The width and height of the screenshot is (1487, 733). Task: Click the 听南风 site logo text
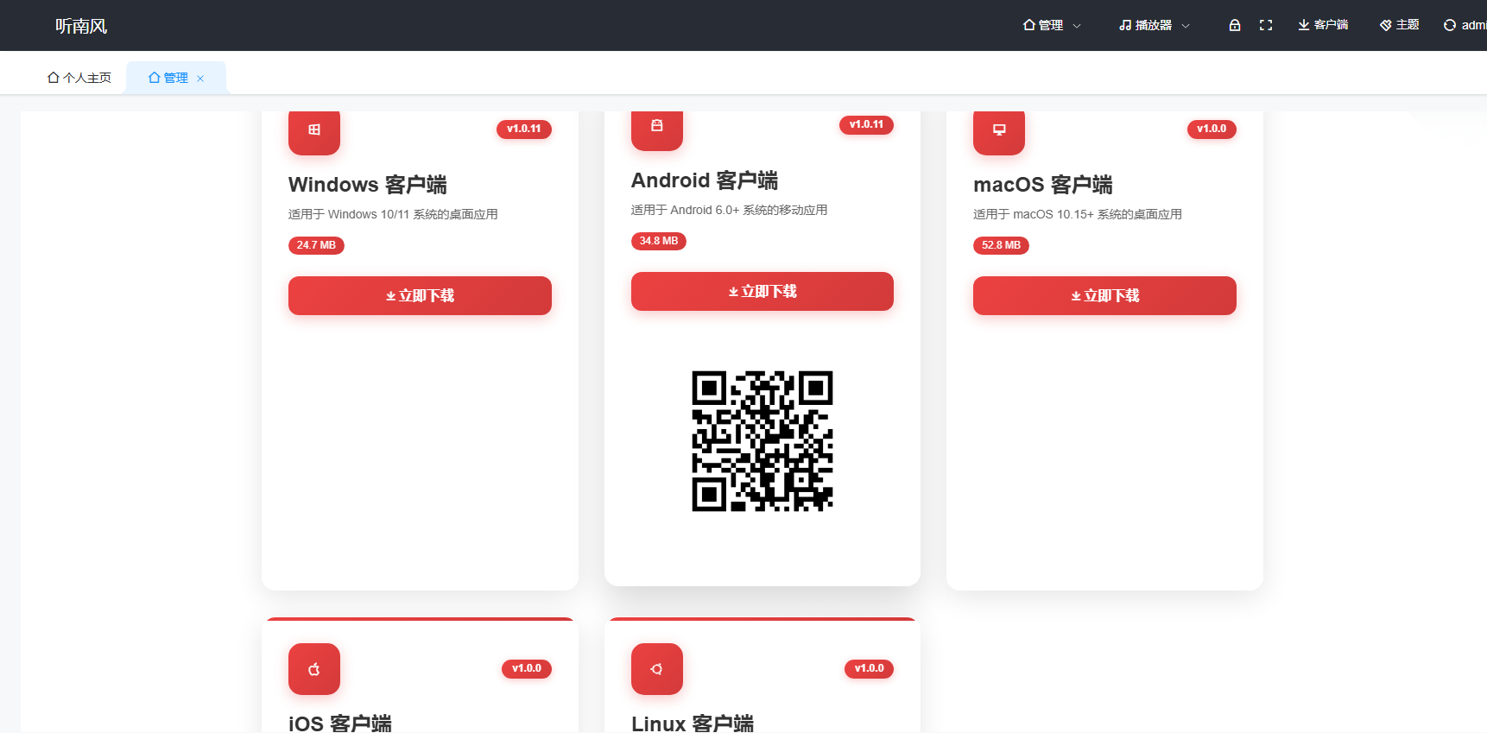click(81, 26)
